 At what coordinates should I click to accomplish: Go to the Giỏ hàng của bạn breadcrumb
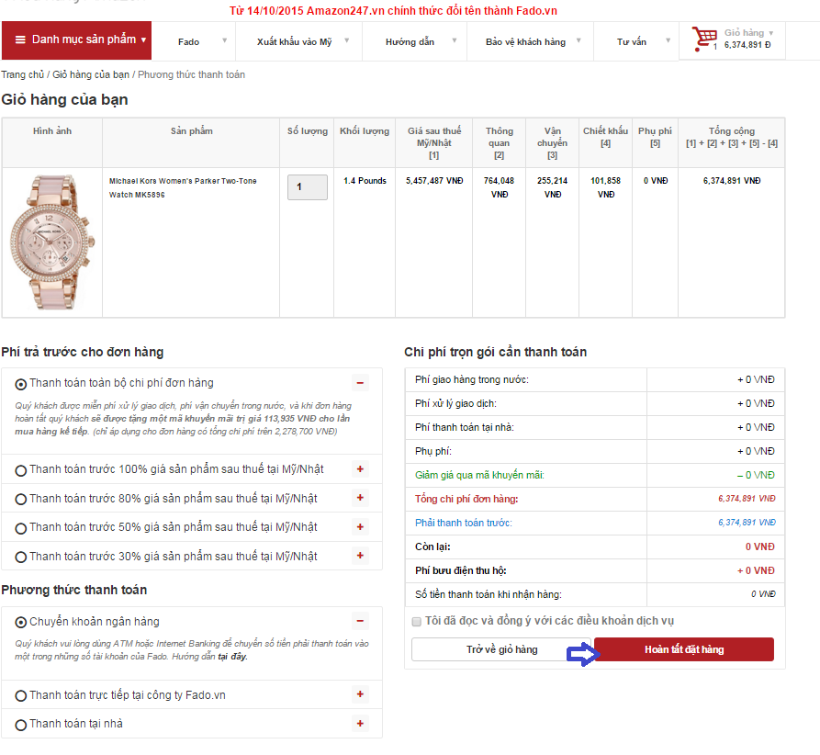pyautogui.click(x=91, y=74)
